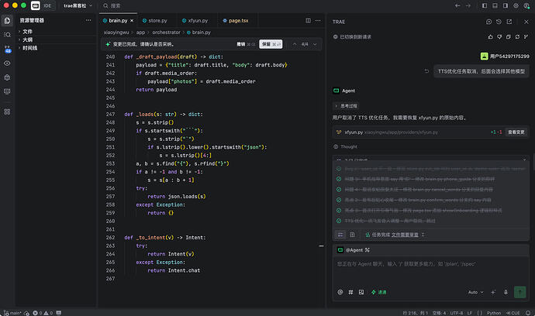Click the @ mention icon in chat input
535x316 pixels.
pyautogui.click(x=340, y=292)
